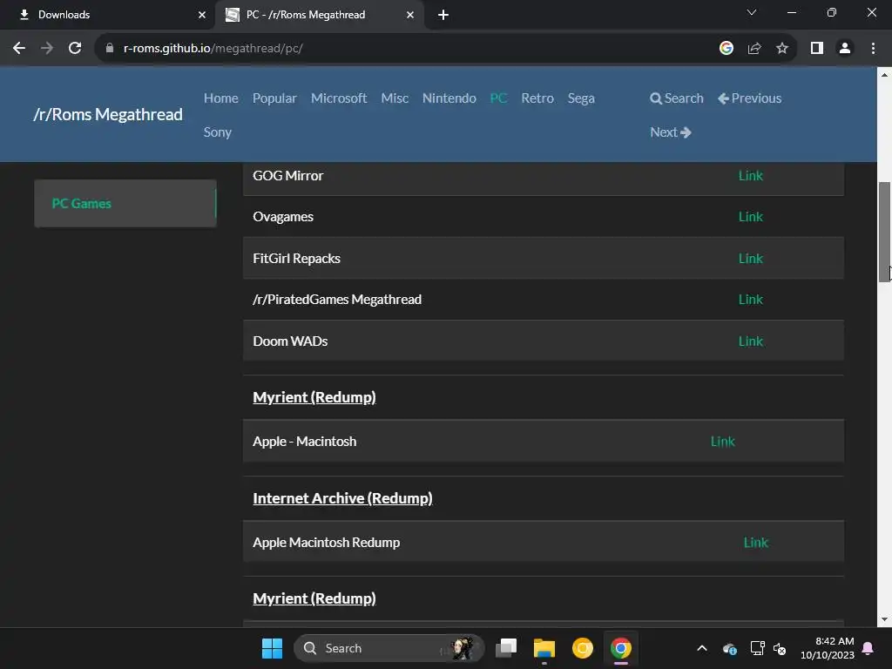Open the /r/PiratedGames Megathread link
The image size is (892, 669).
750,300
